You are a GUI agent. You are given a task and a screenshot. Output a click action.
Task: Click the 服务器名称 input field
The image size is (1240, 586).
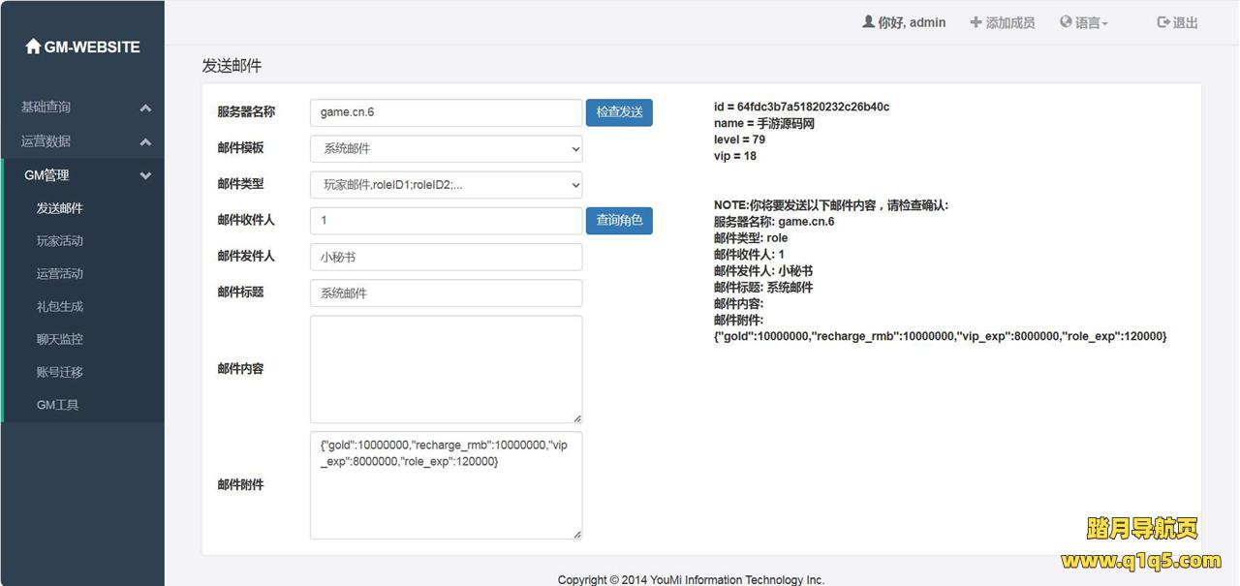[x=446, y=112]
